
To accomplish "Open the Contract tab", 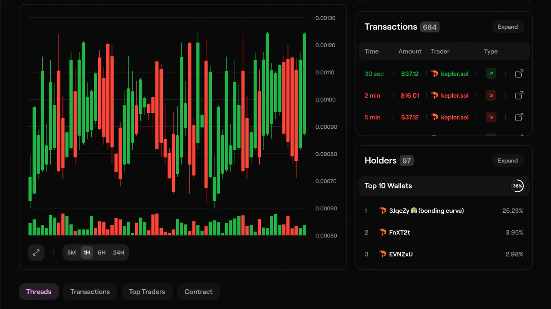I will click(x=198, y=292).
